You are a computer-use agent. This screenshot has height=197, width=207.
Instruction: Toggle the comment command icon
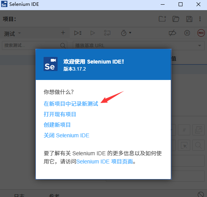tap(184, 130)
